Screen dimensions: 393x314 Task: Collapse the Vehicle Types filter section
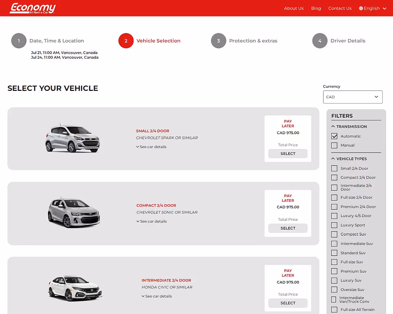[349, 159]
